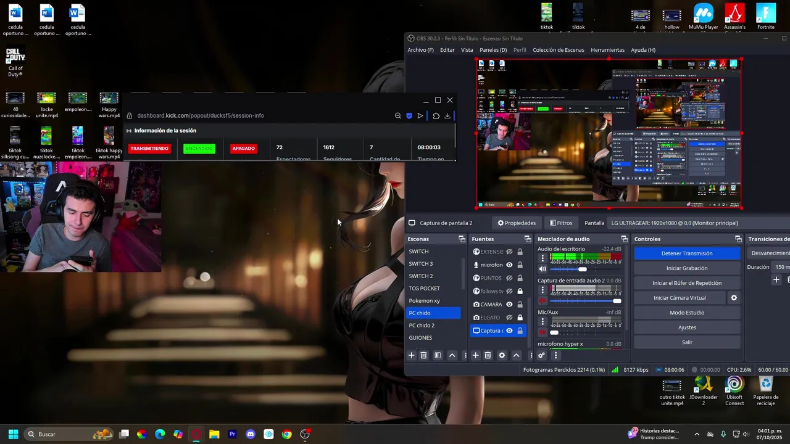This screenshot has width=790, height=444.
Task: Open Filtros for the selected source
Action: [561, 223]
